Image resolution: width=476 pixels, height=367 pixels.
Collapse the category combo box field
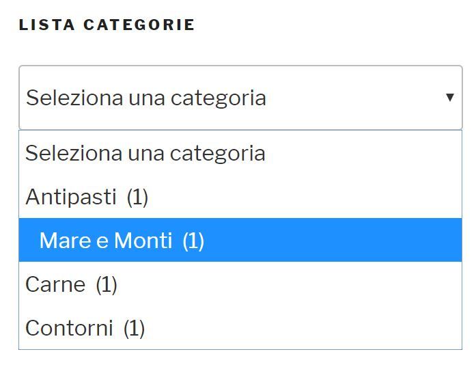point(240,98)
